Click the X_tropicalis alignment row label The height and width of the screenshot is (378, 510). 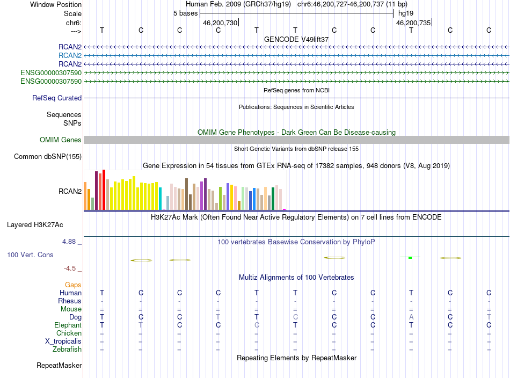(63, 341)
